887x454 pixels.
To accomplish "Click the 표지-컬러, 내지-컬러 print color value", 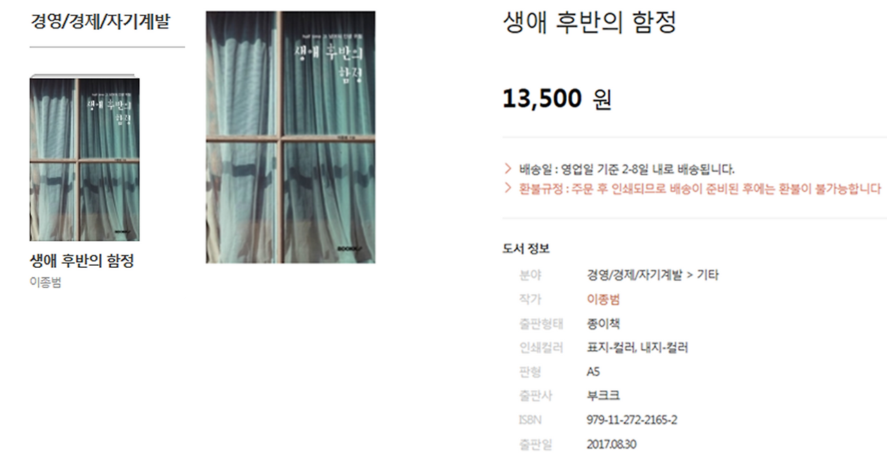I will click(x=637, y=347).
